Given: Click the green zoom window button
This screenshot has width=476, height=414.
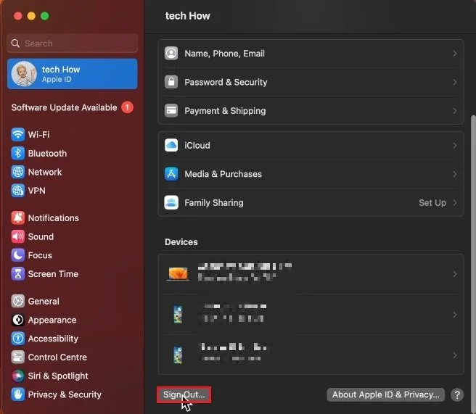Looking at the screenshot, I should [45, 16].
